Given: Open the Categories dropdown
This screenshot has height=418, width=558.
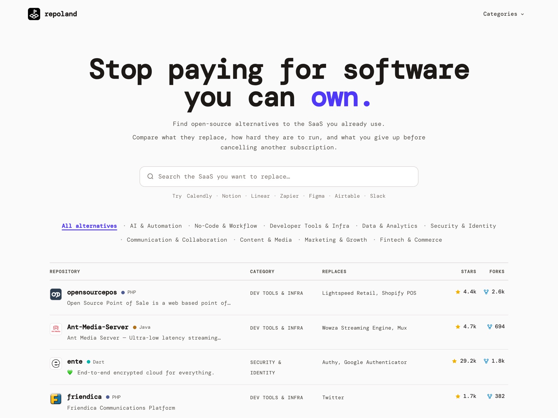Looking at the screenshot, I should click(x=503, y=14).
